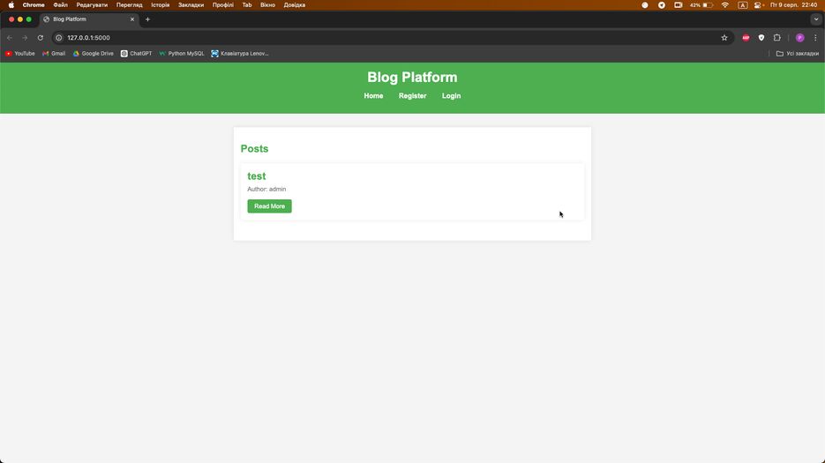This screenshot has height=463, width=825.
Task: Close the Blog Platform tab
Action: coord(132,19)
